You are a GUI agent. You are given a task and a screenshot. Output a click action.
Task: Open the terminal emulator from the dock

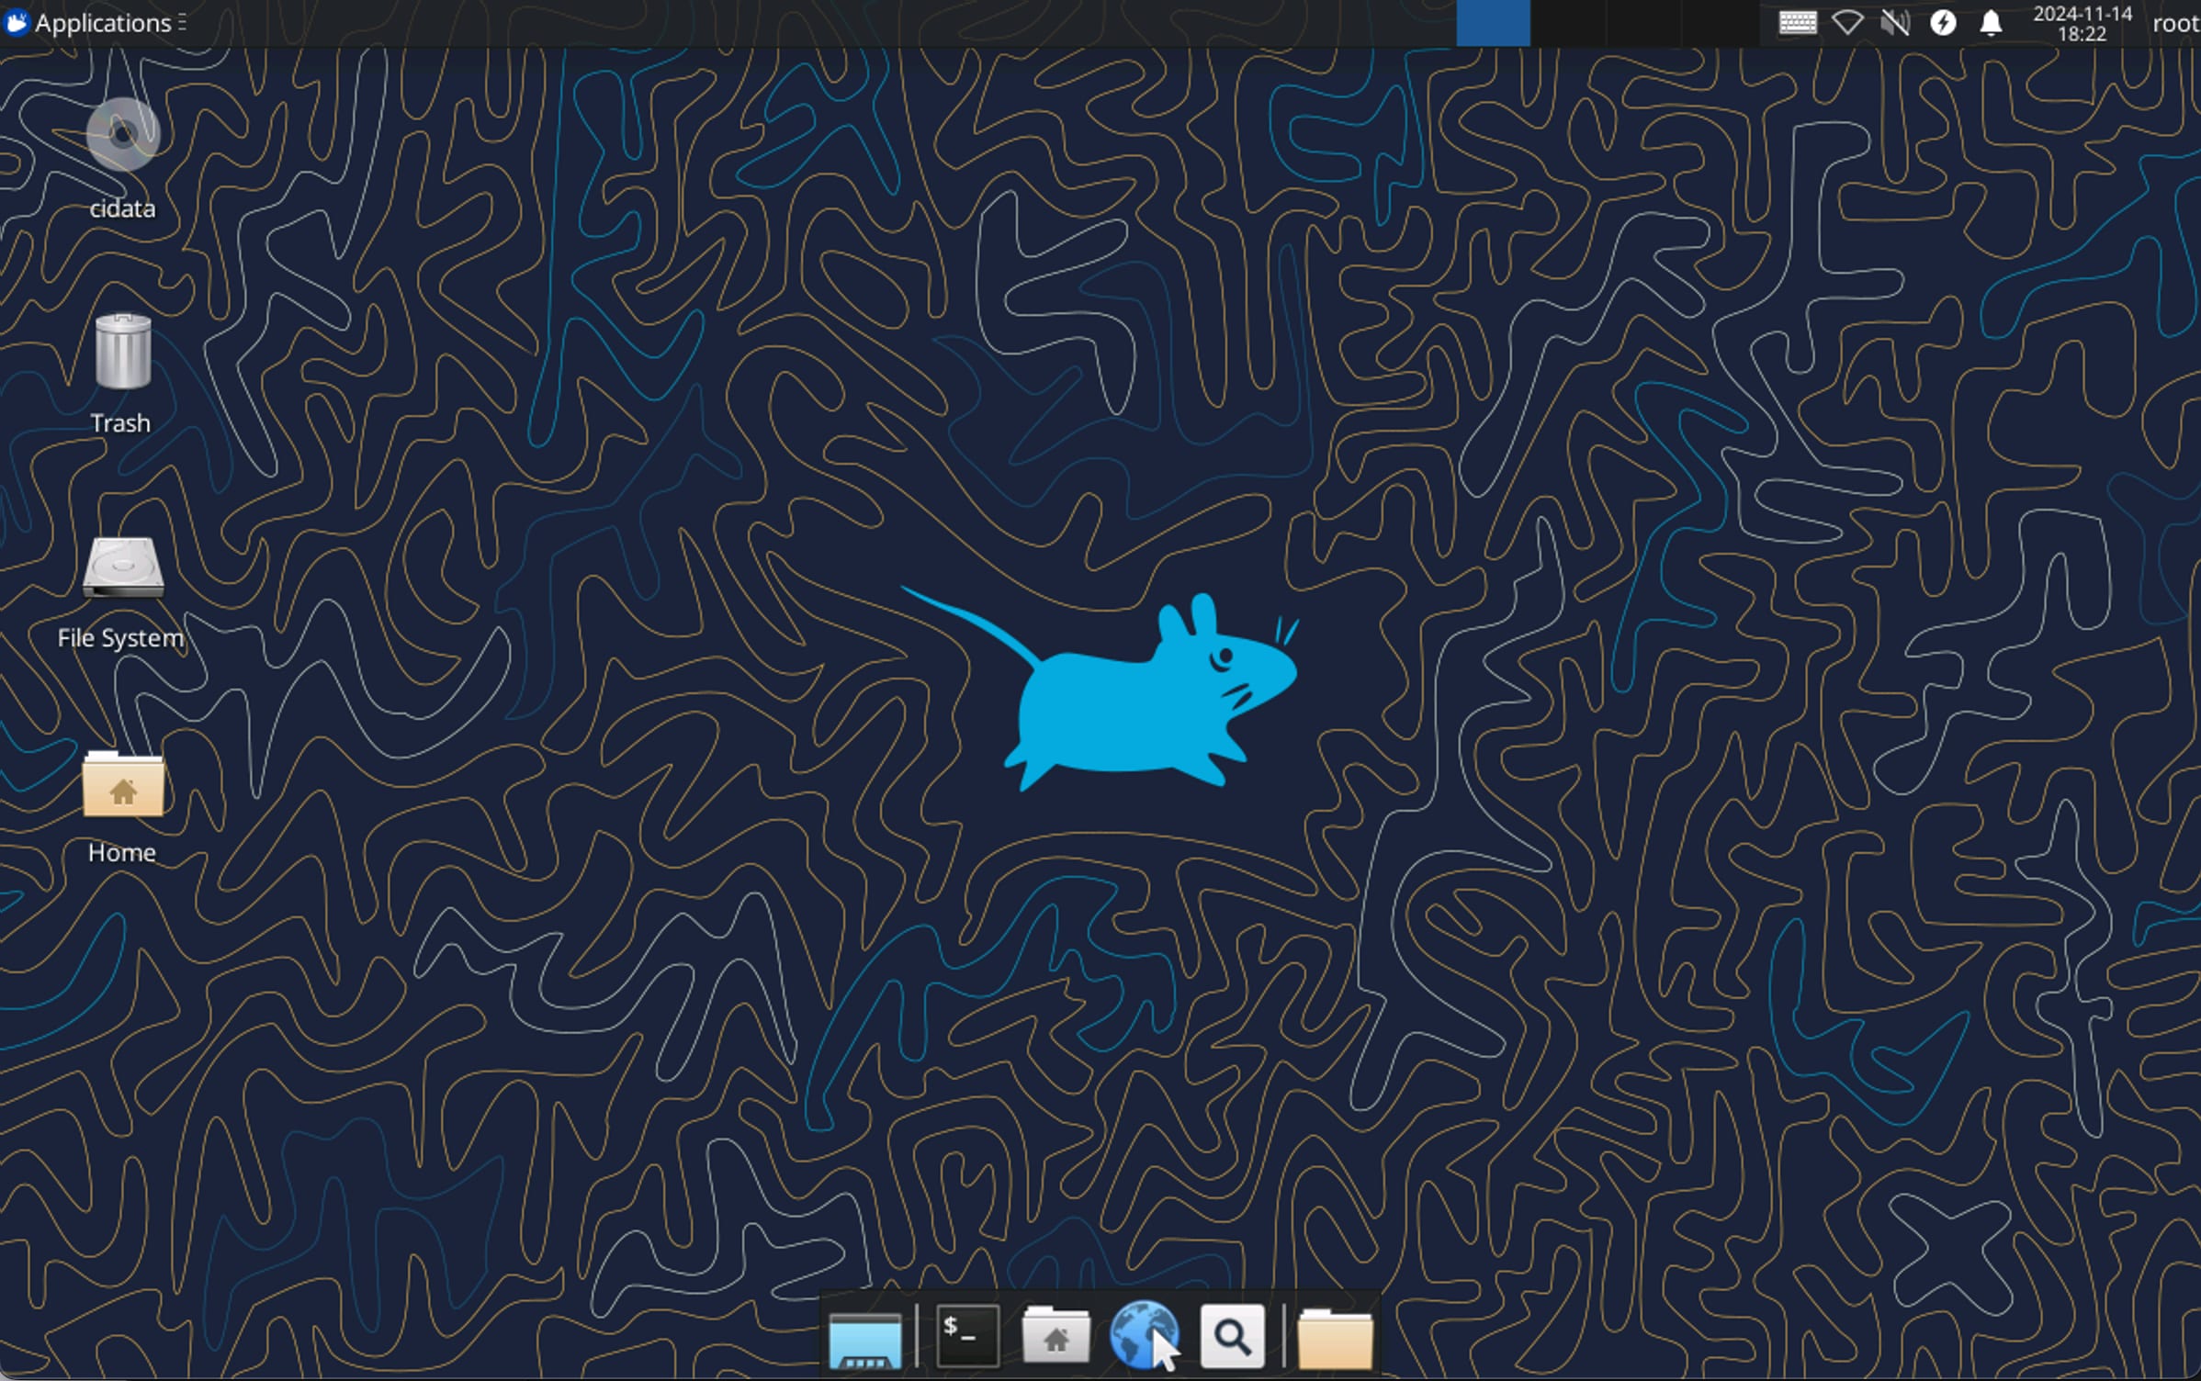966,1337
